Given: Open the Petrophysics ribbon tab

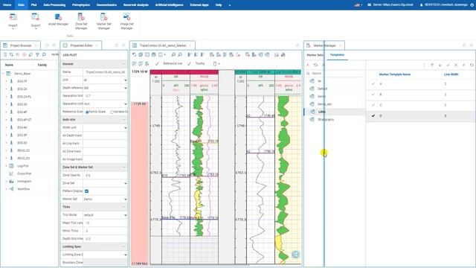Looking at the screenshot, I should coord(81,5).
